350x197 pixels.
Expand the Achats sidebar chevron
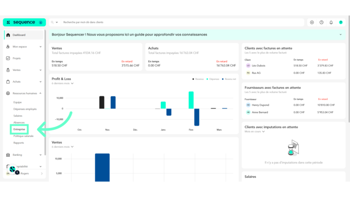pos(40,82)
